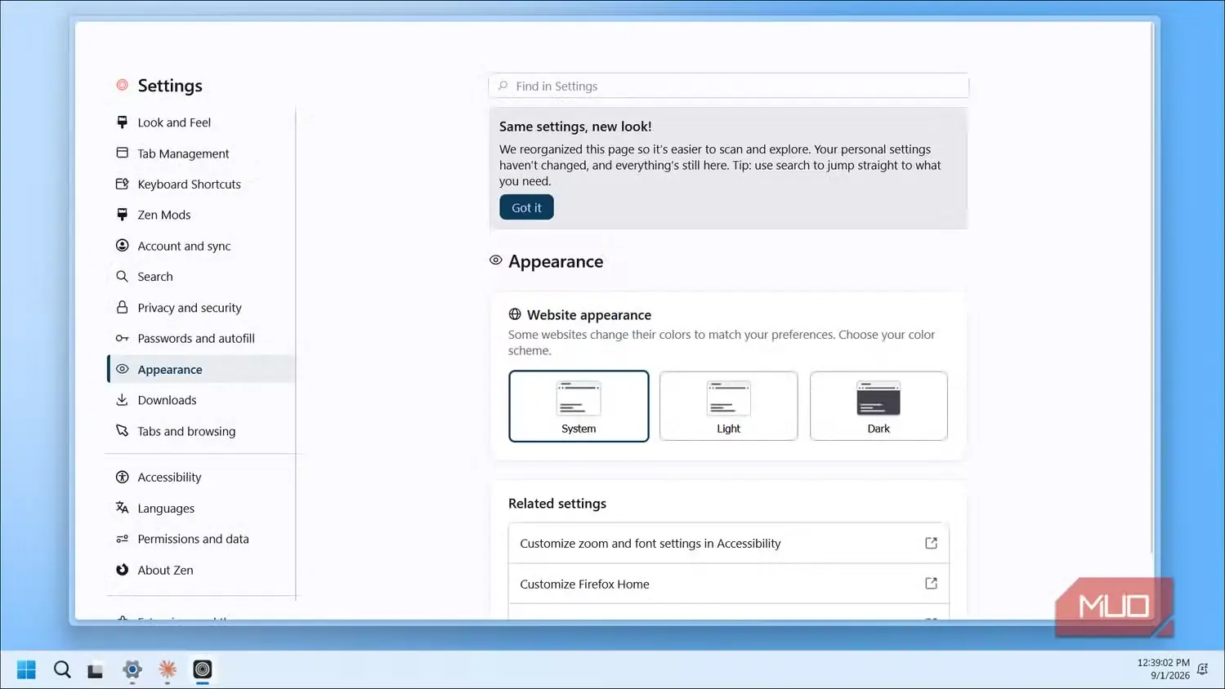Image resolution: width=1225 pixels, height=689 pixels.
Task: Dismiss the notice with Got it
Action: [526, 207]
